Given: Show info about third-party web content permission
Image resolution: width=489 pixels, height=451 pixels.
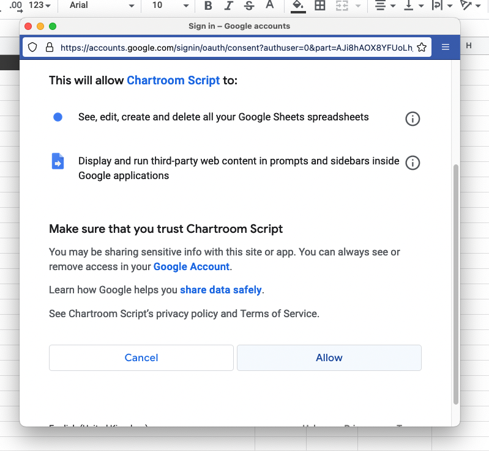Looking at the screenshot, I should click(x=412, y=163).
